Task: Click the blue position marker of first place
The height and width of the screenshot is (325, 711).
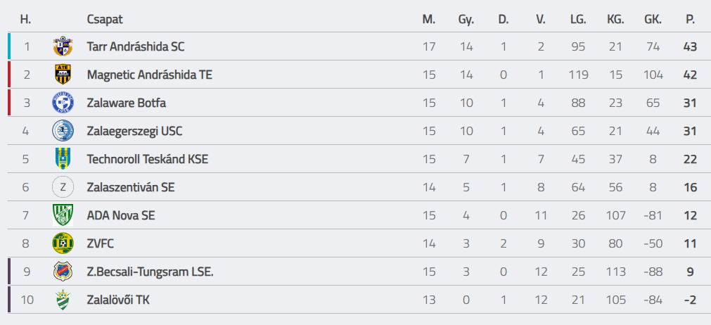Action: coord(9,46)
